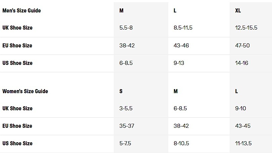Screen dimensions: 272x153
Task: Click the 8.5-11.5 UK size cell
Action: click(x=183, y=28)
